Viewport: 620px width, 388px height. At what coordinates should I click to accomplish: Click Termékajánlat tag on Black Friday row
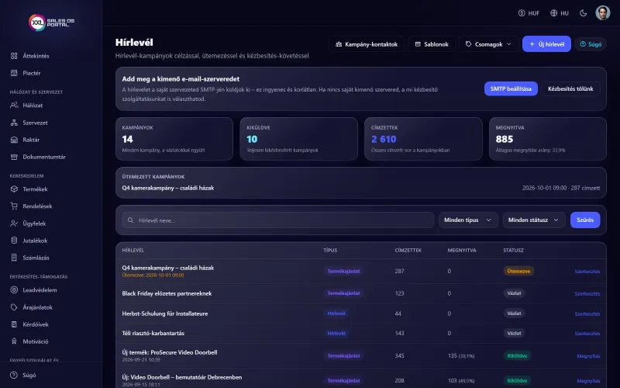[343, 293]
